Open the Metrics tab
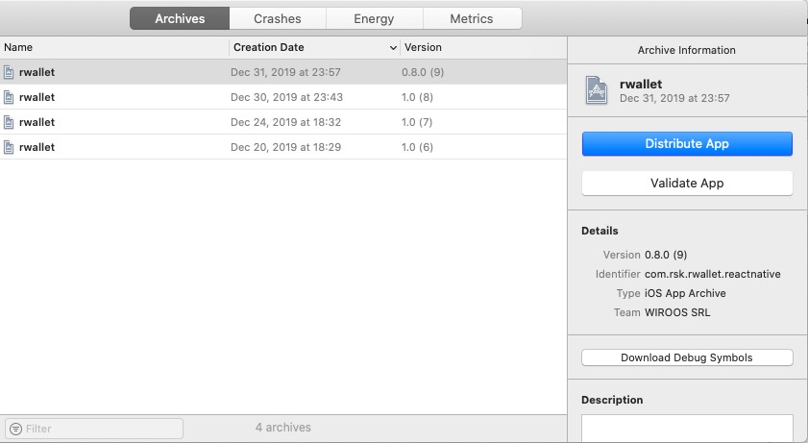The height and width of the screenshot is (443, 808). click(472, 18)
